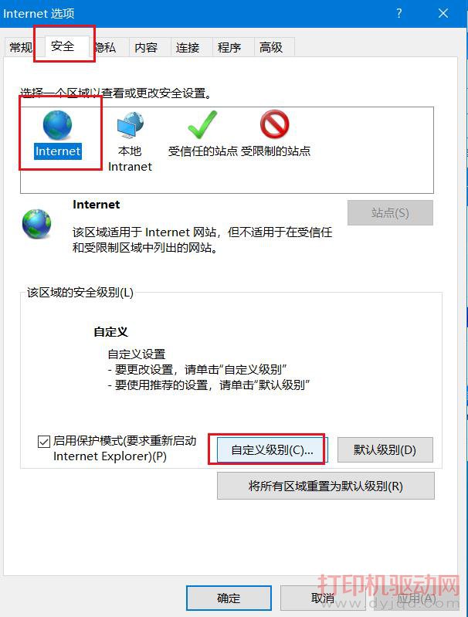The image size is (468, 617).
Task: Select the 受信任的站点 green checkmark icon
Action: click(202, 124)
